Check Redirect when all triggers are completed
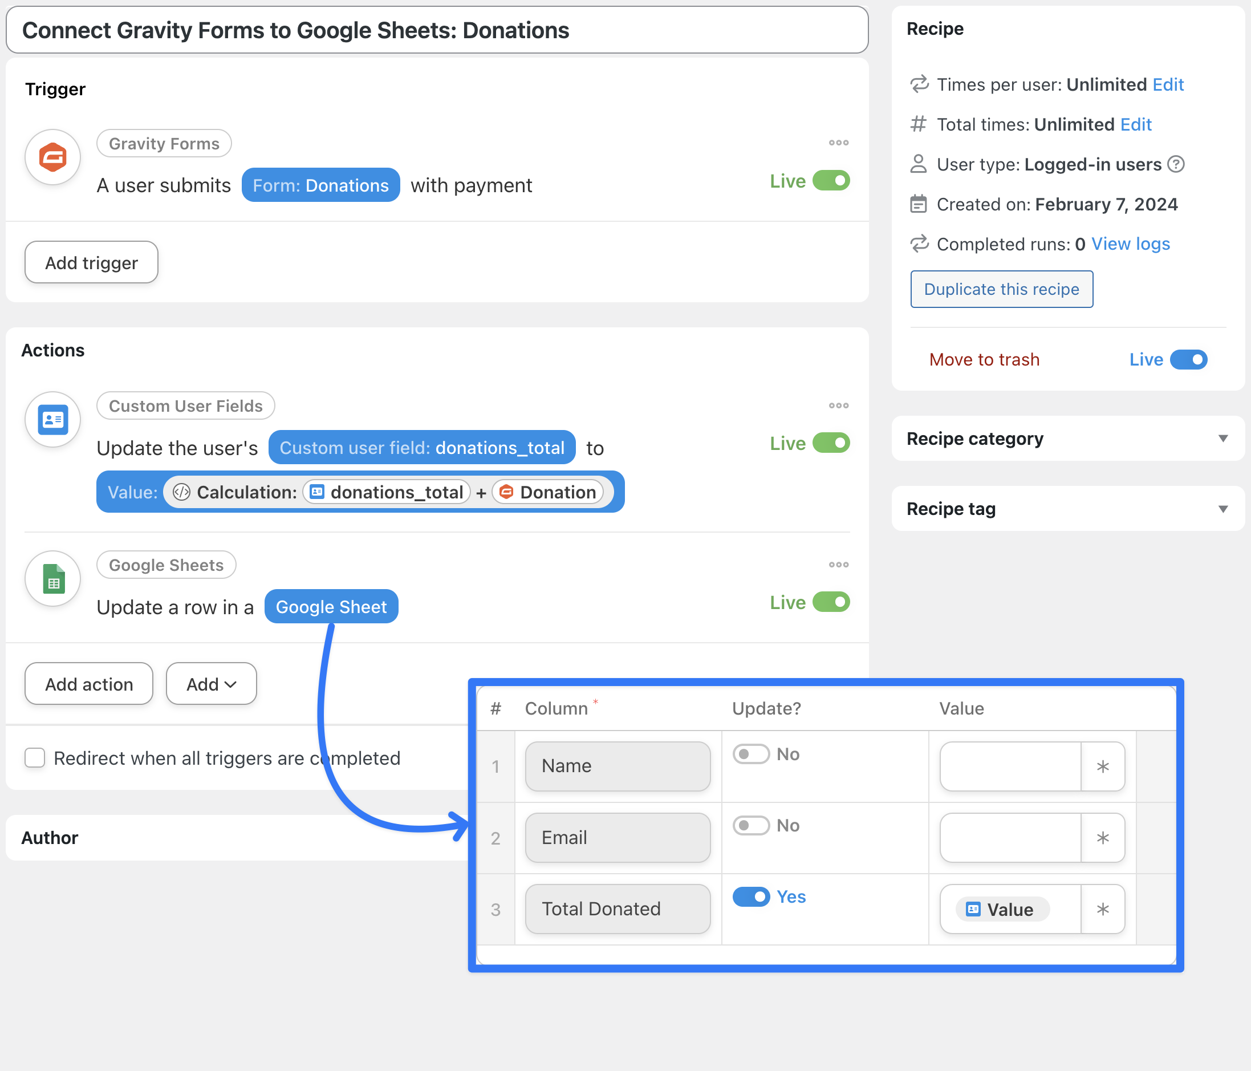1251x1071 pixels. pos(35,758)
